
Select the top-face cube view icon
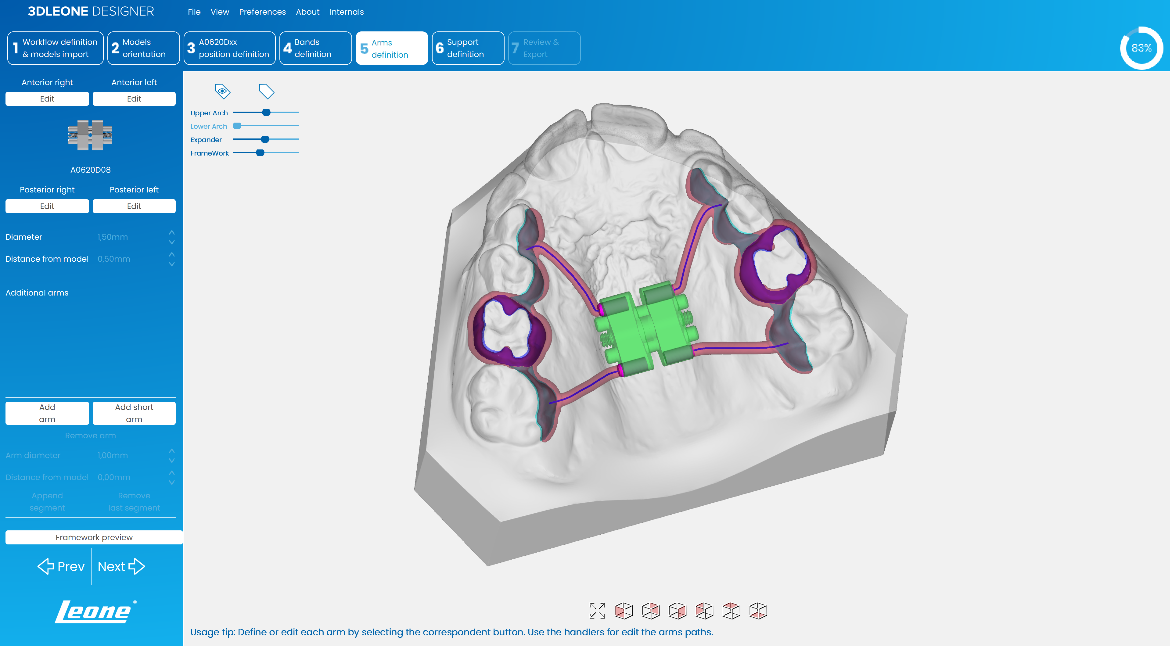pyautogui.click(x=731, y=610)
